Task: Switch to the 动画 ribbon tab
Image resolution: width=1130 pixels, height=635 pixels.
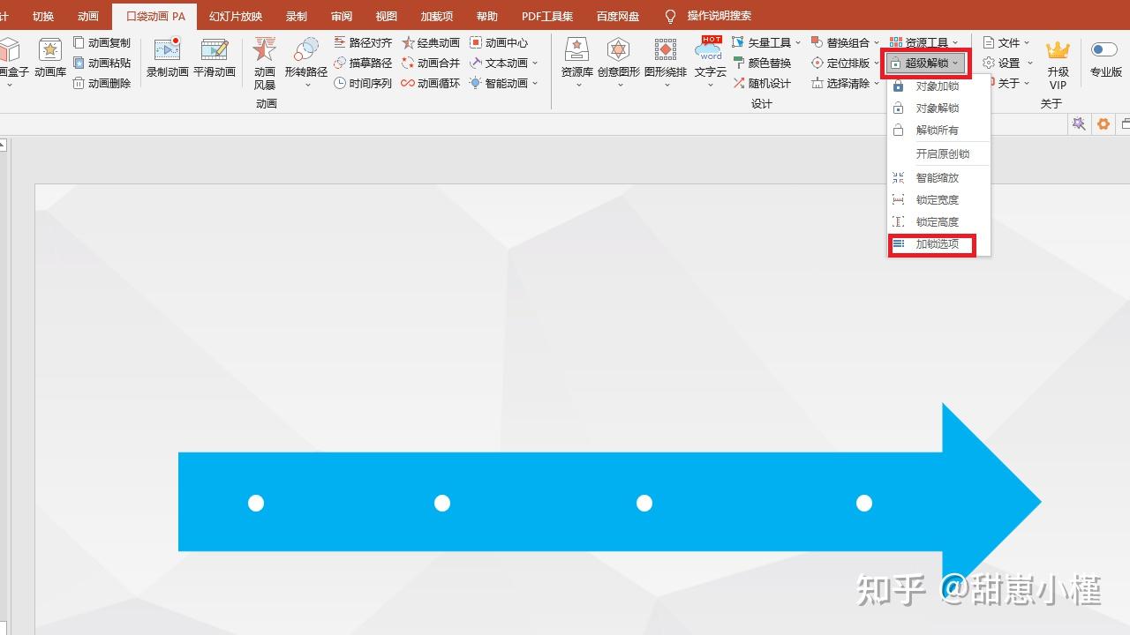Action: 88,16
